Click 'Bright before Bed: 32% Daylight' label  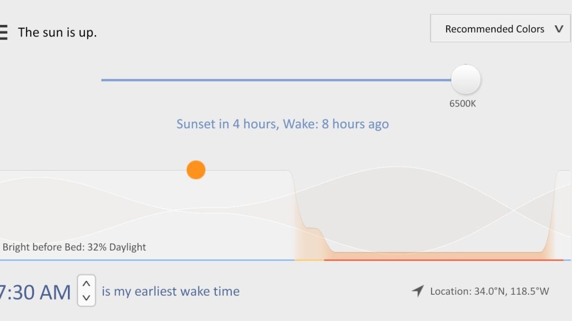pyautogui.click(x=74, y=247)
